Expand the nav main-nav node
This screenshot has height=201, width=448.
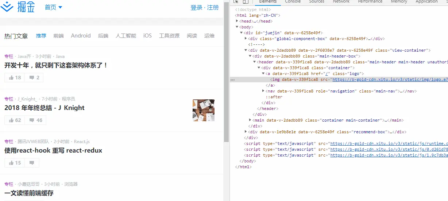[x=263, y=91]
